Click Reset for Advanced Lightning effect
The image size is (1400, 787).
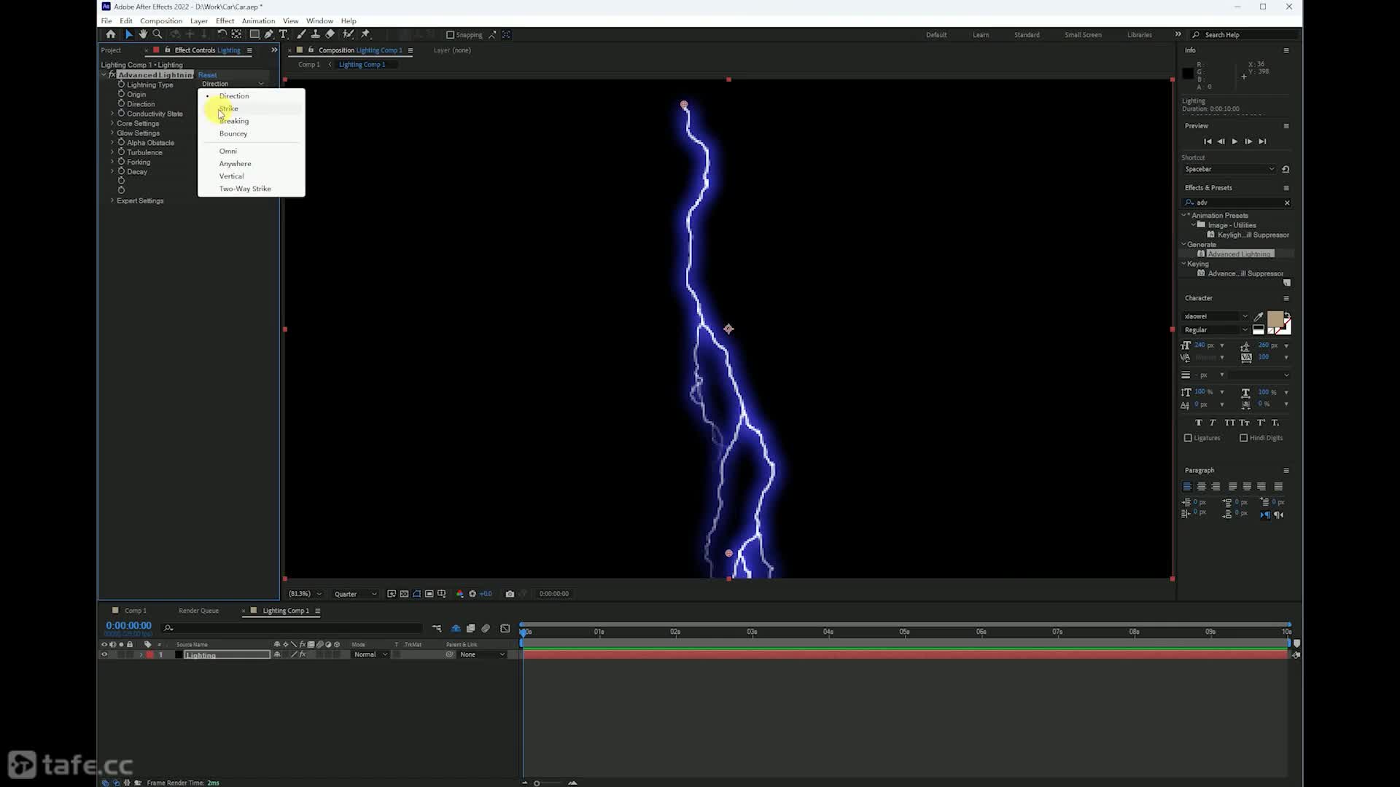click(x=207, y=75)
